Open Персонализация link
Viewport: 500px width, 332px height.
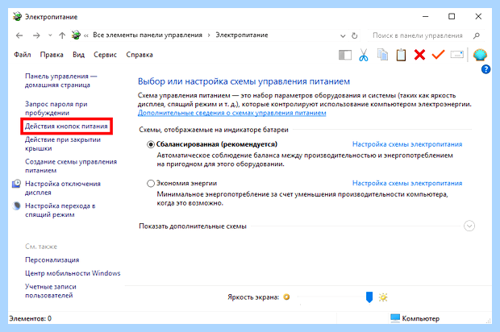coord(52,259)
